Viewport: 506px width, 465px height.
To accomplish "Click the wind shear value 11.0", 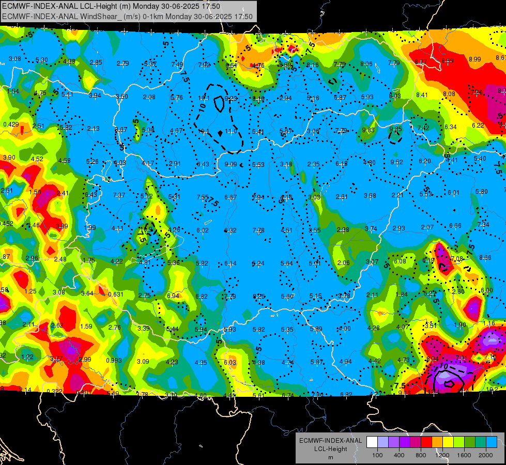I will click(231, 131).
